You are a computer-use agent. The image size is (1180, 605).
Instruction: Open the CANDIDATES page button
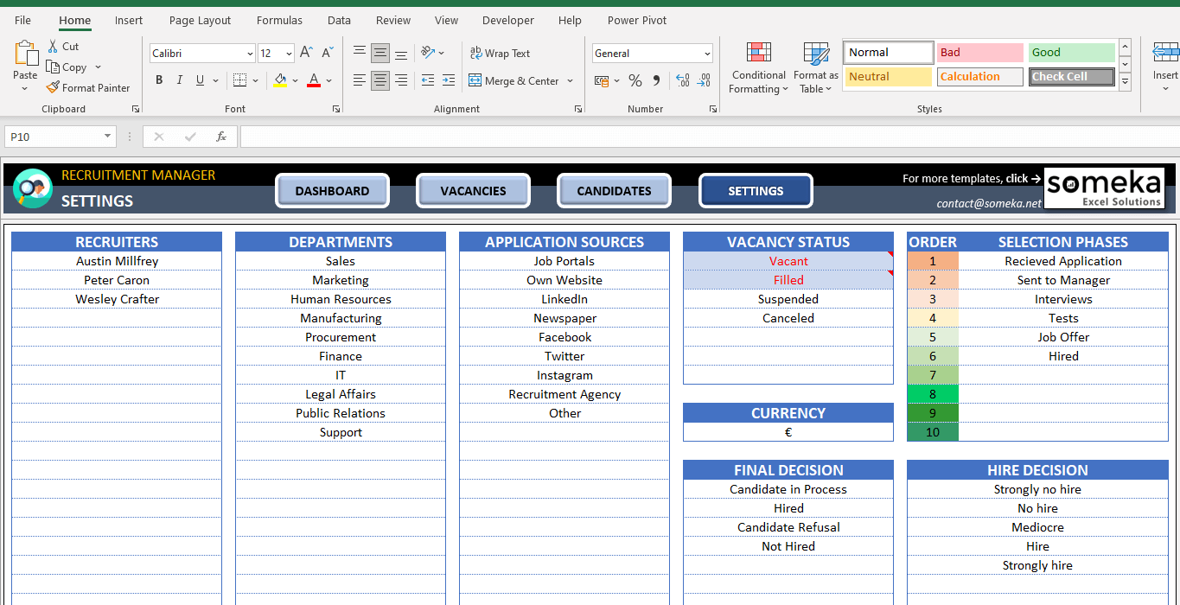point(614,190)
